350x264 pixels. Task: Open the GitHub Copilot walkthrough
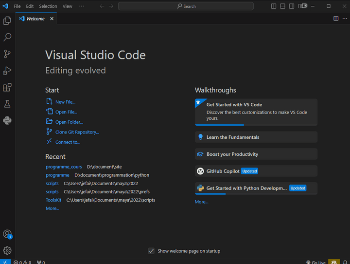256,171
